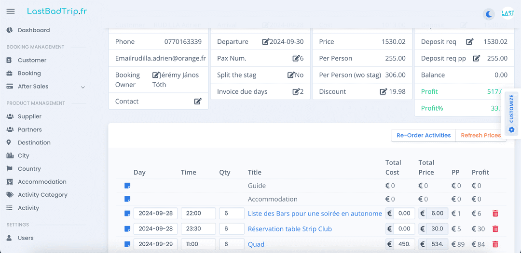Click the 22:00 time input field
Viewport: 521px width, 253px height.
[198, 213]
